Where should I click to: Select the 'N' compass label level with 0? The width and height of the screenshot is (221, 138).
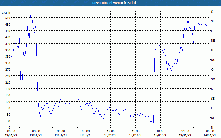coord(212,128)
